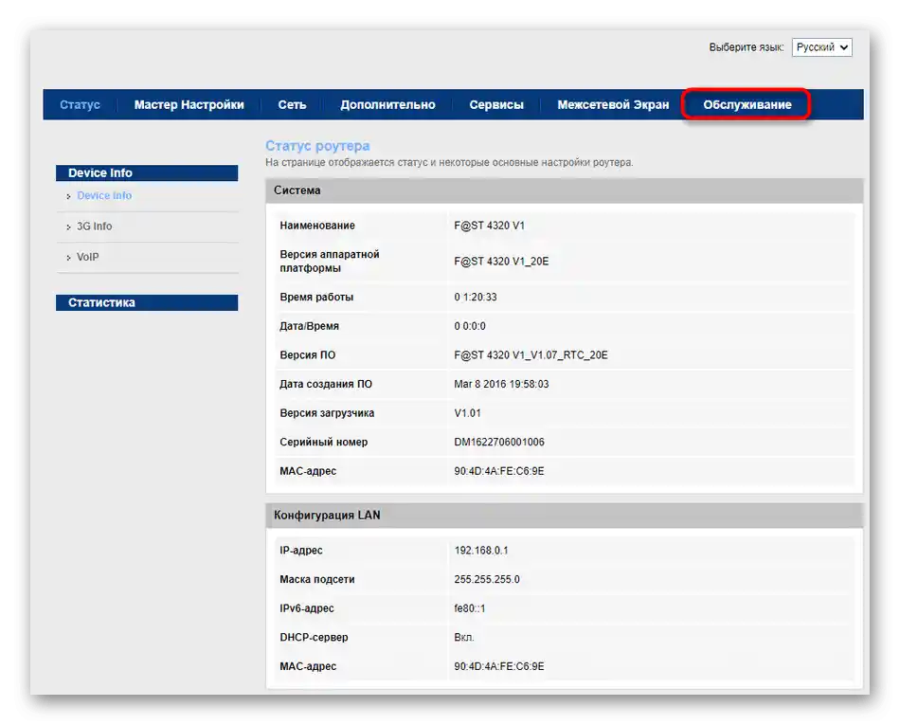Click the Device Info section header
Image resolution: width=900 pixels, height=725 pixels.
(x=147, y=172)
